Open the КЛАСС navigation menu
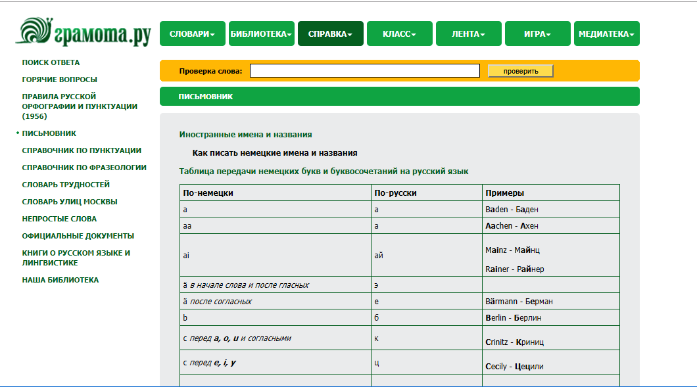Viewport: 697px width, 387px height. [x=400, y=34]
